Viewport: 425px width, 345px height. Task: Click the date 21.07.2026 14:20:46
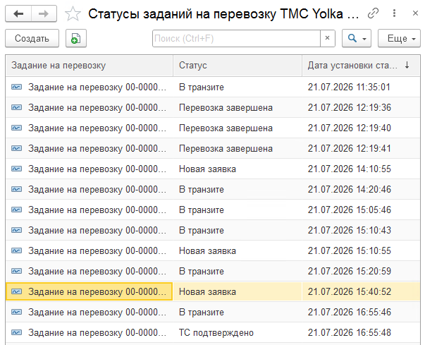[350, 189]
